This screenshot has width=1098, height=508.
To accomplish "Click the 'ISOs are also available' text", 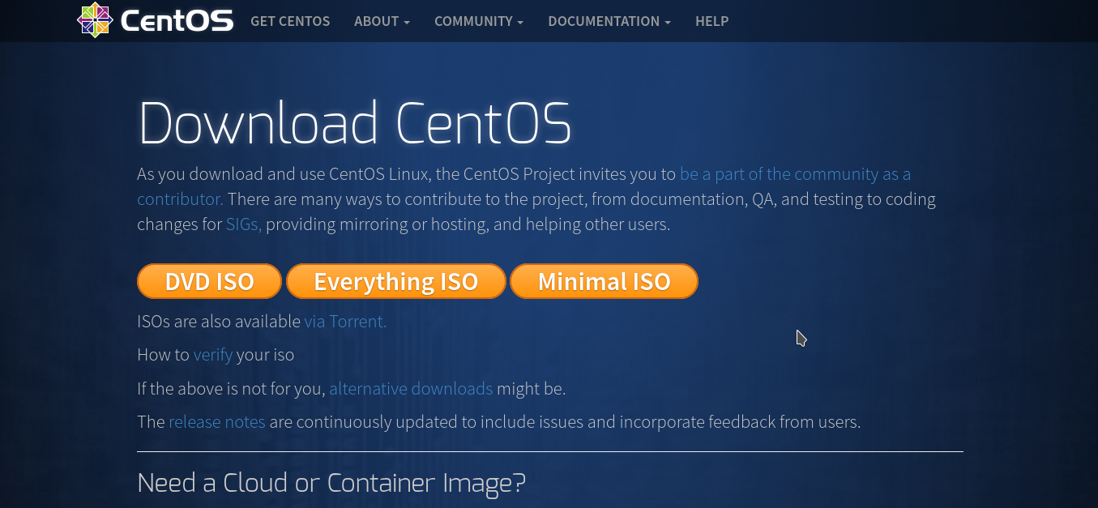I will coord(219,322).
